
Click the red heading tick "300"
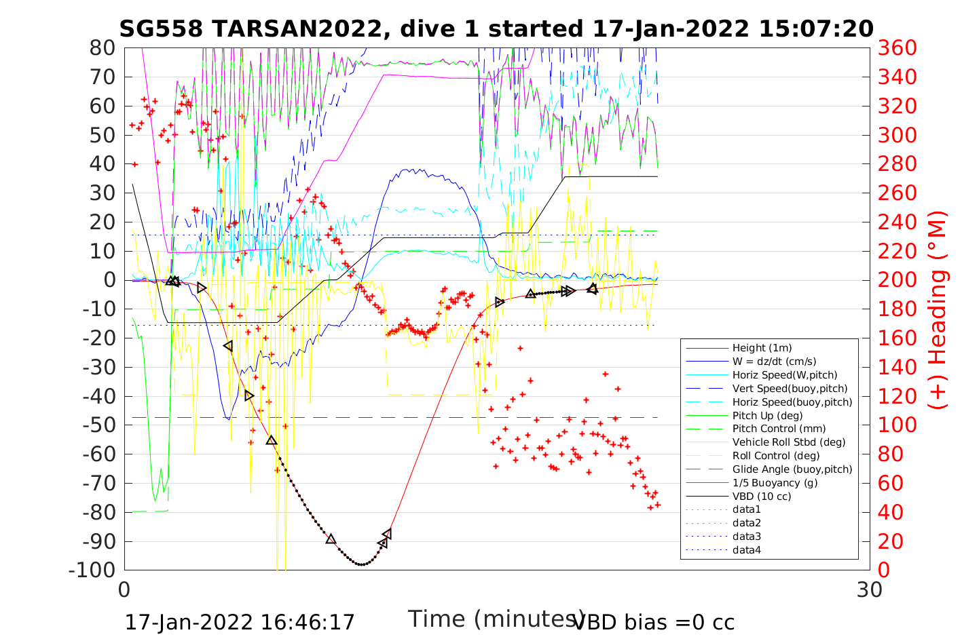[x=898, y=135]
